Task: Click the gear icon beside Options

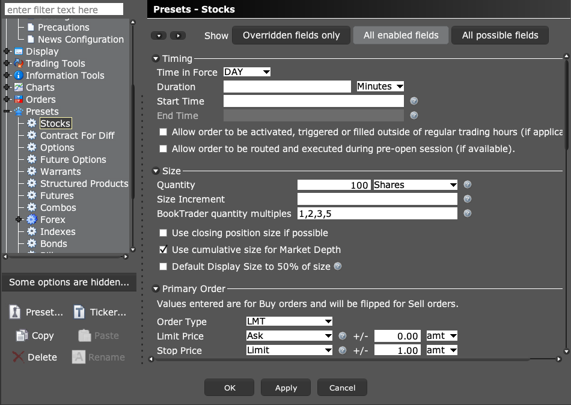Action: [x=32, y=147]
